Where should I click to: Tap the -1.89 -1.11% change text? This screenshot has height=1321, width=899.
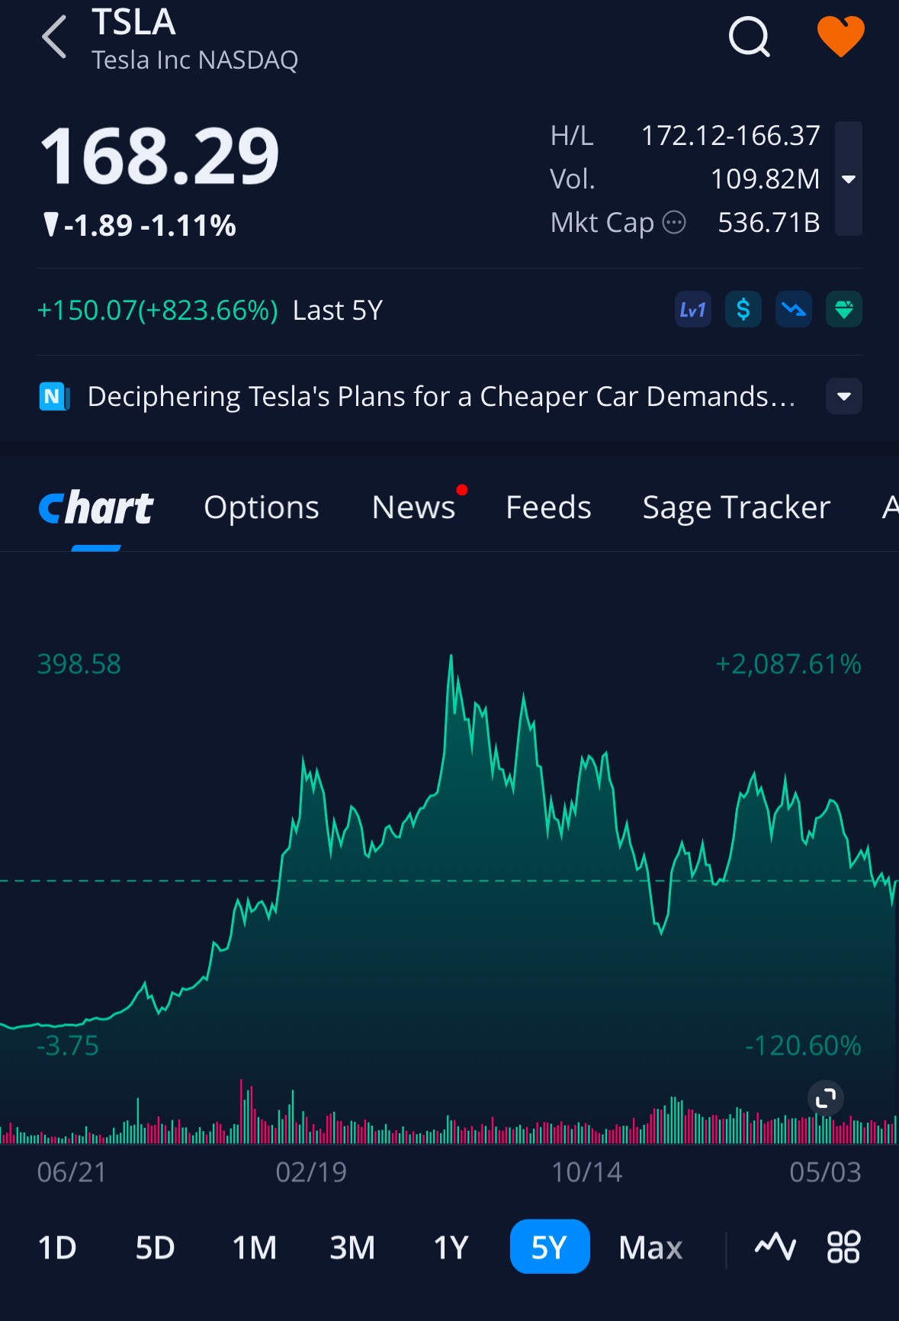140,226
